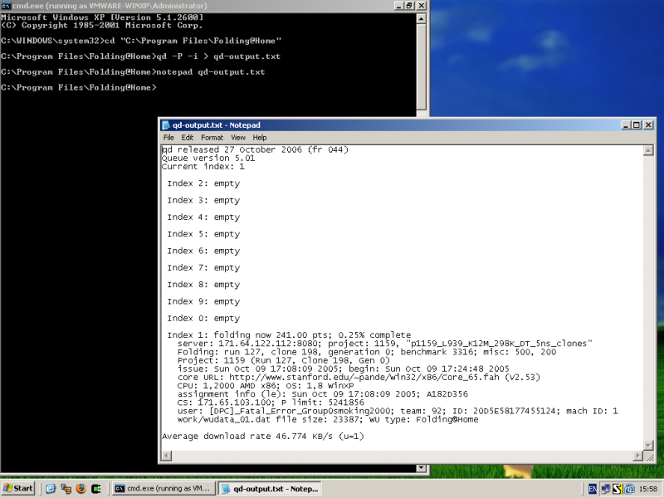Click 'Index 5: empty' line
The image size is (664, 498).
(x=203, y=234)
